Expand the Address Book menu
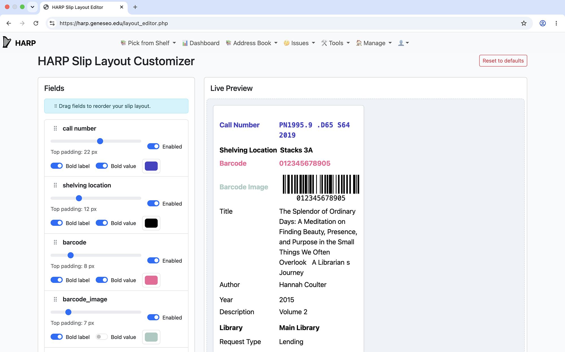 click(252, 43)
